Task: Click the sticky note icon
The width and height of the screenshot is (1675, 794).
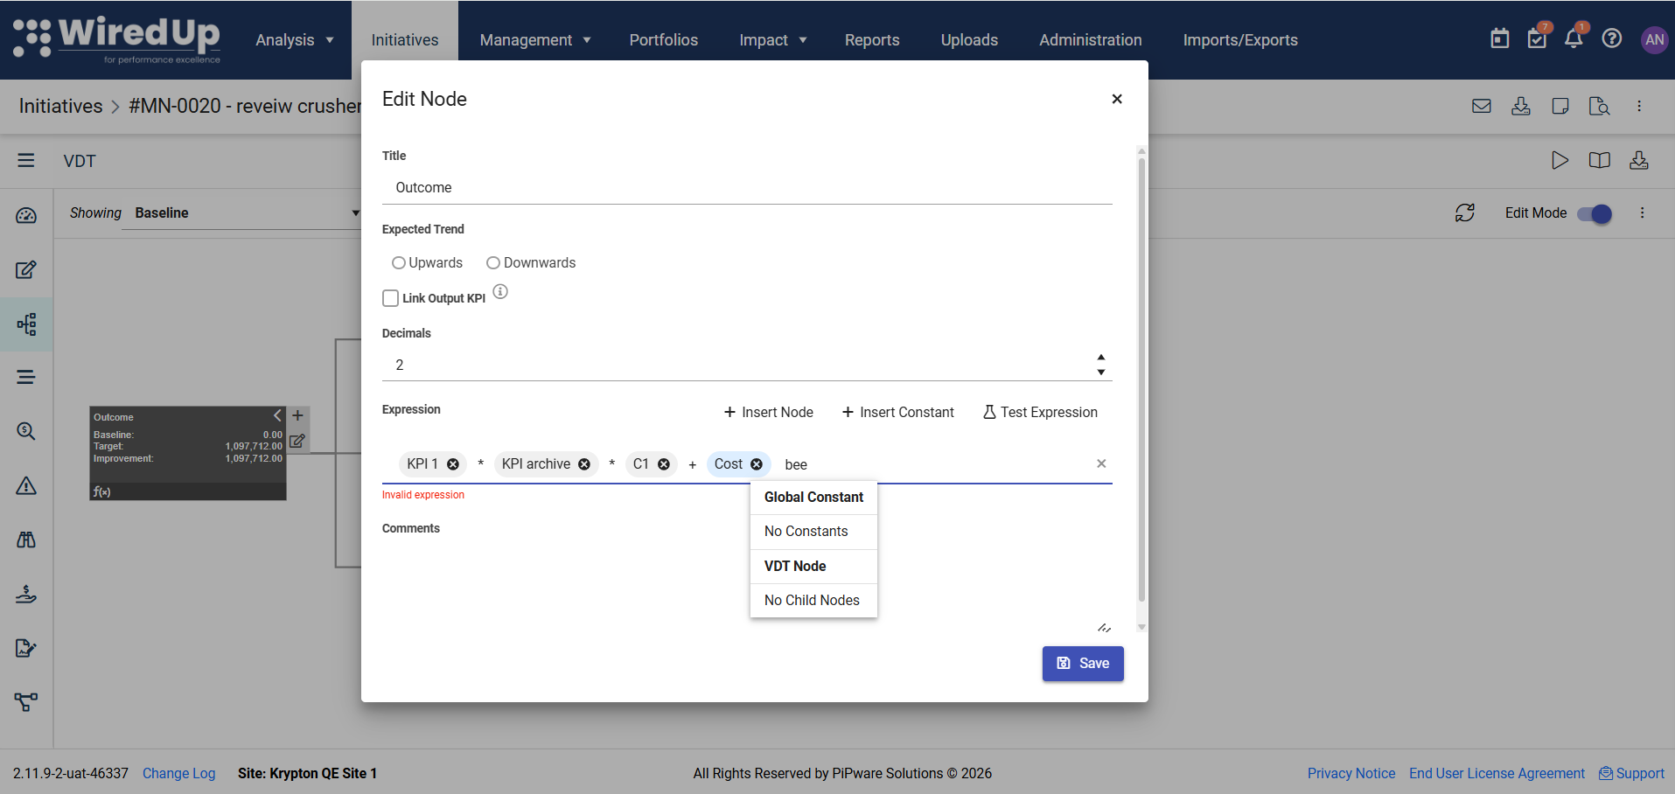Action: tap(1560, 106)
